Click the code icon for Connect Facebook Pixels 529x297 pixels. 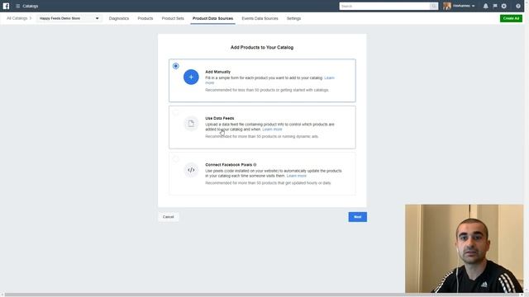tap(191, 170)
